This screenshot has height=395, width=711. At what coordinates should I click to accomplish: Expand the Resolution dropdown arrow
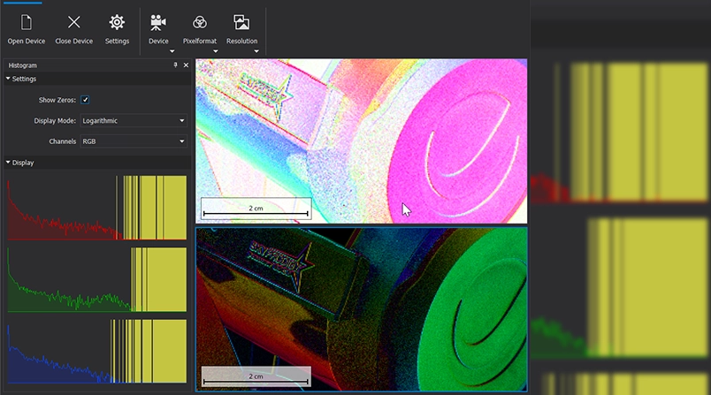click(x=256, y=51)
